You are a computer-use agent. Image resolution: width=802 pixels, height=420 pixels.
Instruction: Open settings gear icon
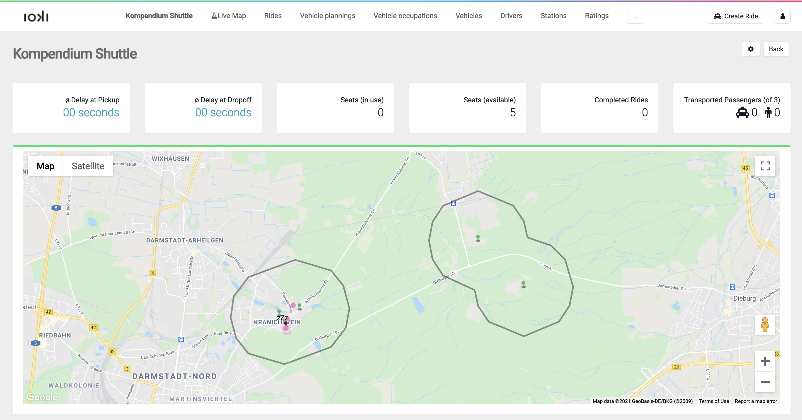pos(751,49)
